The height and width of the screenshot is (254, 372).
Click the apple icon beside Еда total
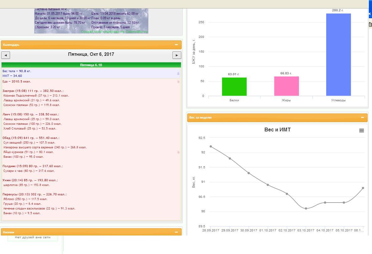(x=178, y=82)
